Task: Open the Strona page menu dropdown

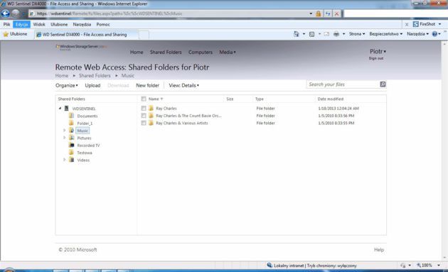Action: coord(357,34)
